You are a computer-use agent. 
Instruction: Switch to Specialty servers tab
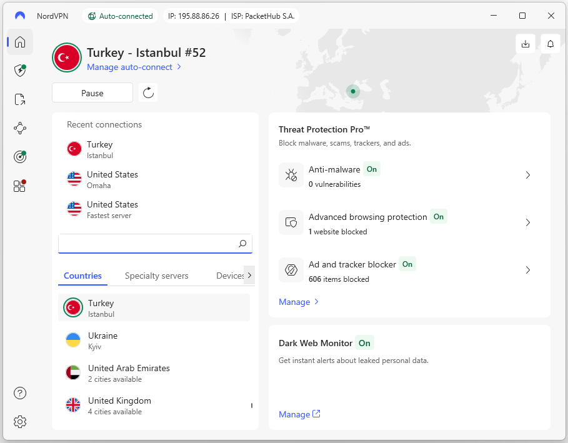pos(156,276)
